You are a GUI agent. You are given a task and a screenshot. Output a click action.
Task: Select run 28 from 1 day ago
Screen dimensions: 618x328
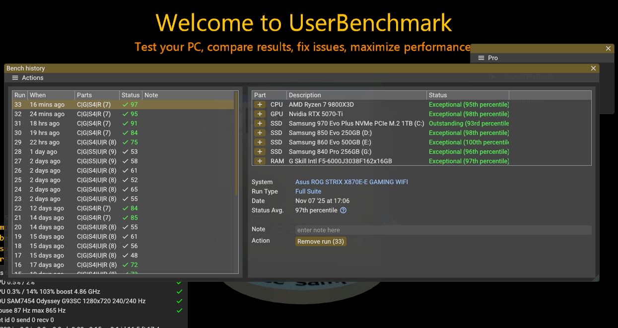(123, 152)
